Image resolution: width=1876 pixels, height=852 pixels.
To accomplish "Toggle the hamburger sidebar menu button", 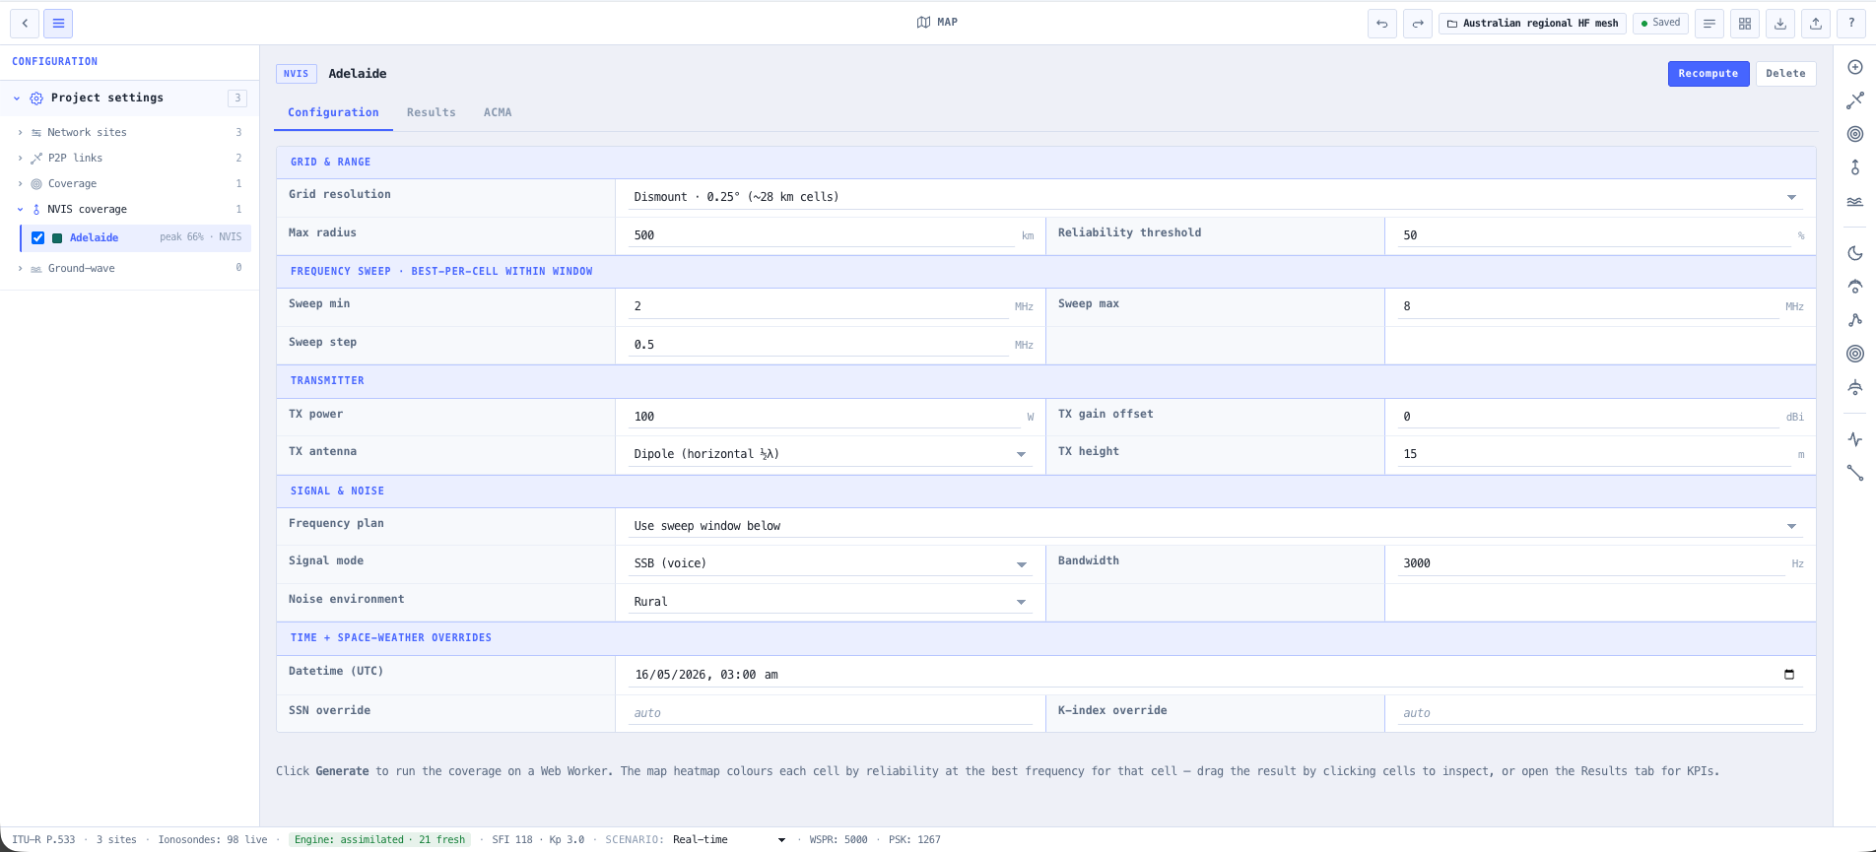I will click(58, 24).
